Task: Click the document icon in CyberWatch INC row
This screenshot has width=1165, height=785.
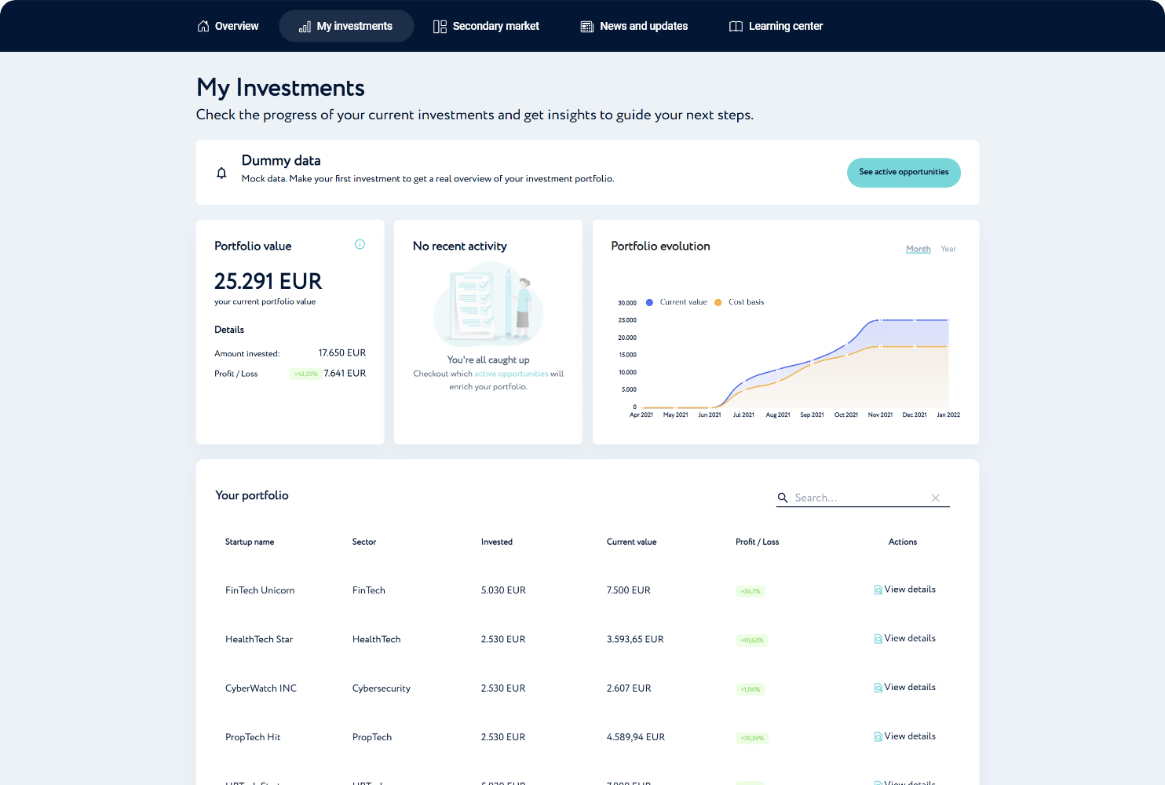Action: 878,688
